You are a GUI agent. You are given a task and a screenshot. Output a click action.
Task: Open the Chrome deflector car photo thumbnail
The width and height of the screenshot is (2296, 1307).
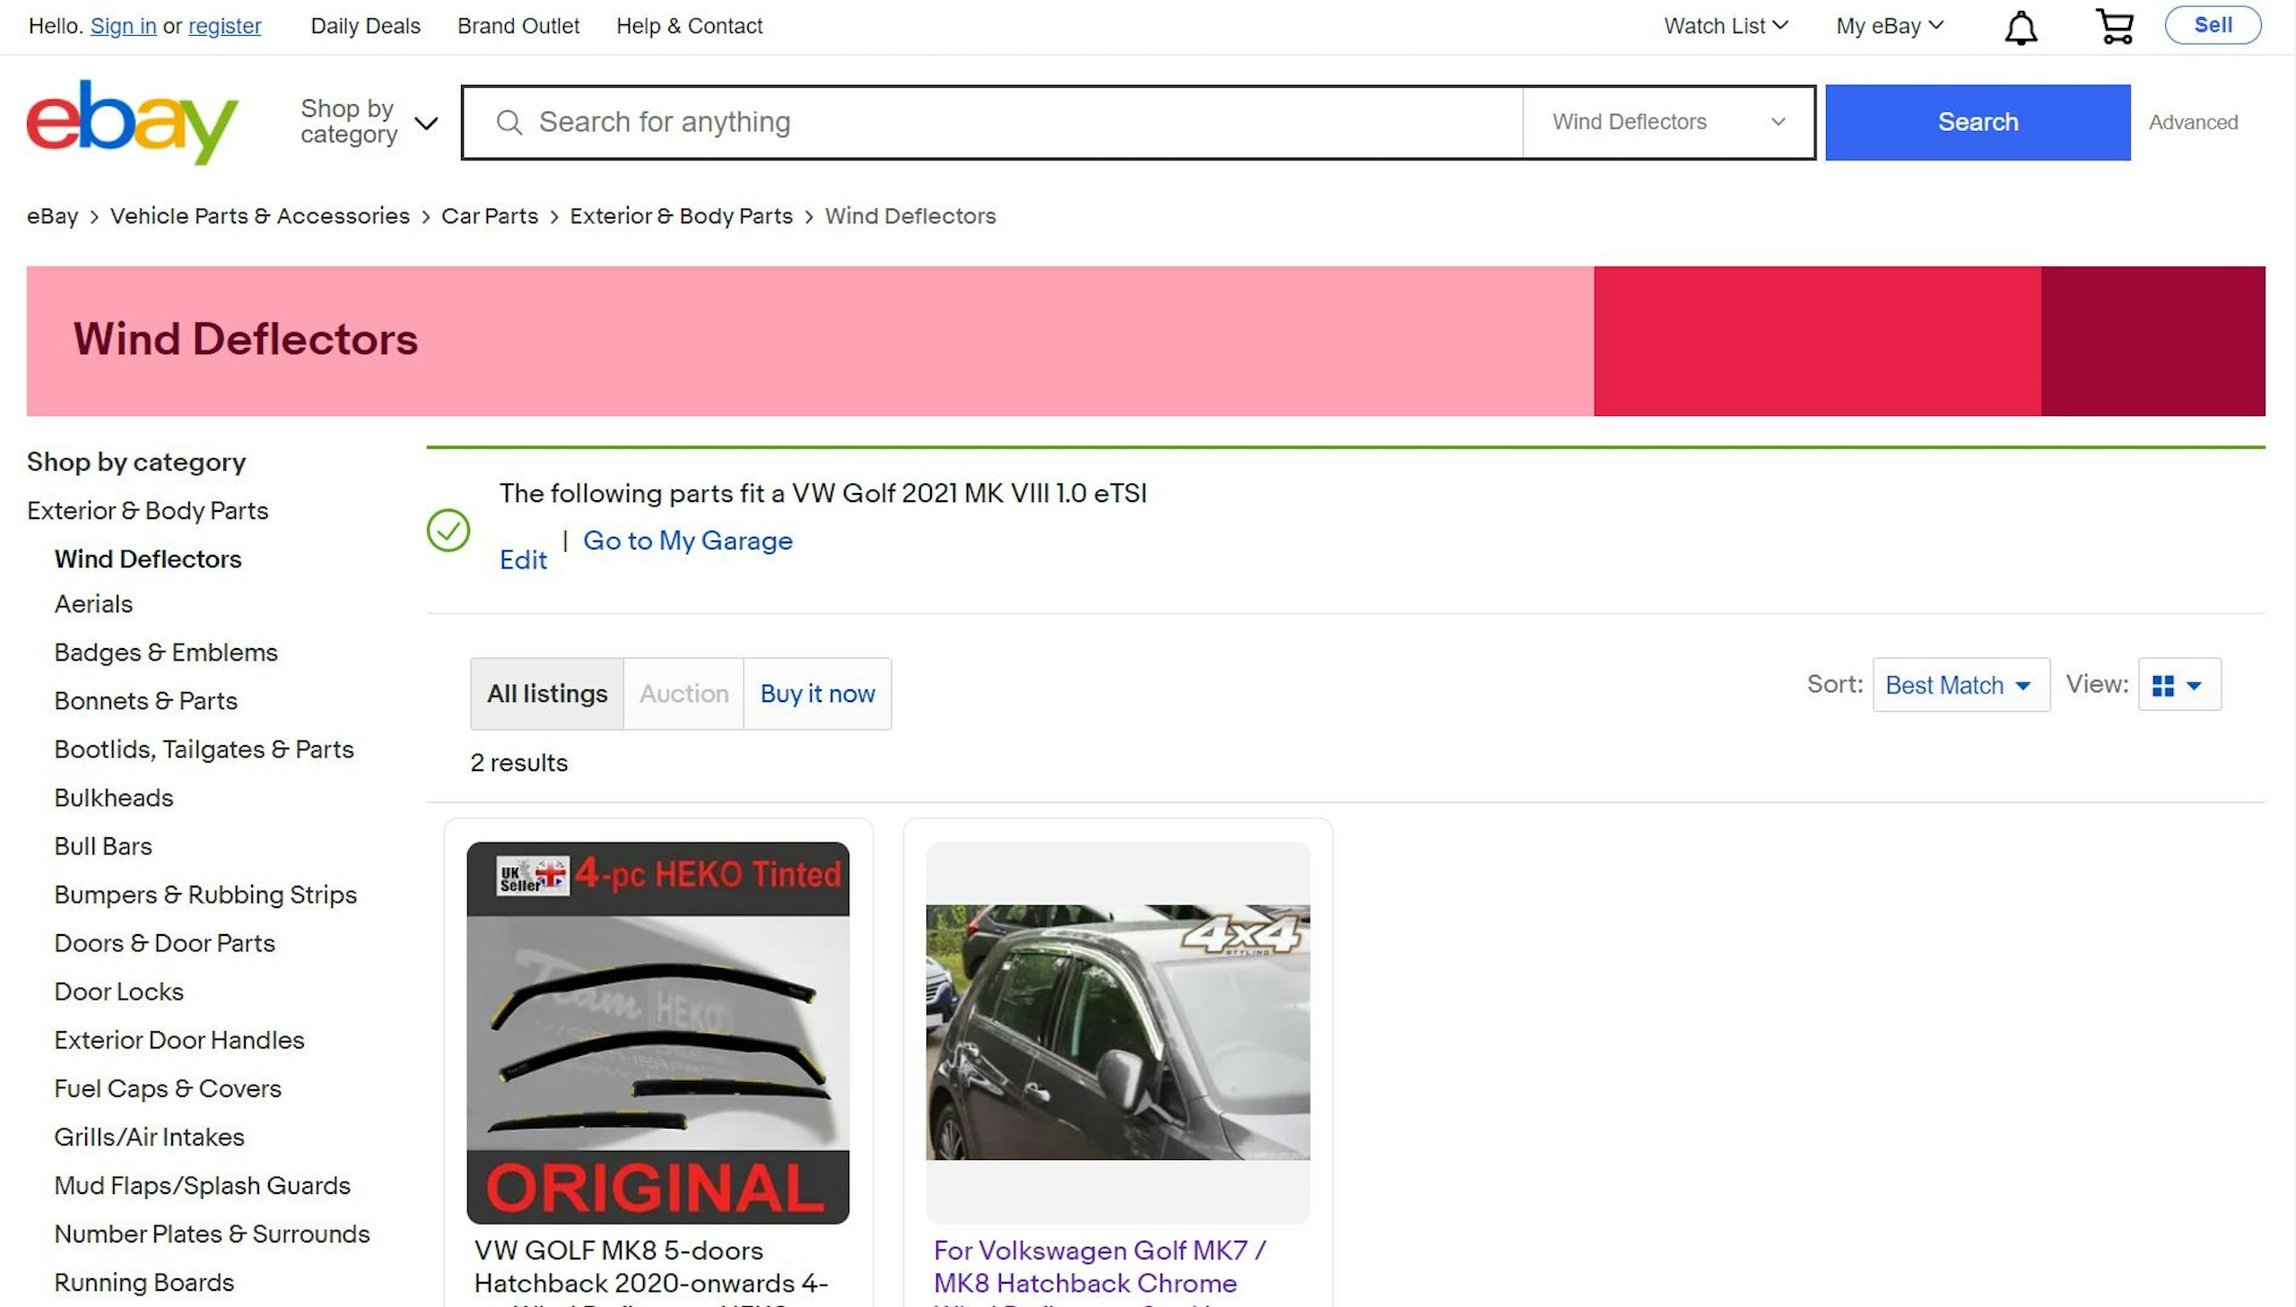click(x=1117, y=1033)
